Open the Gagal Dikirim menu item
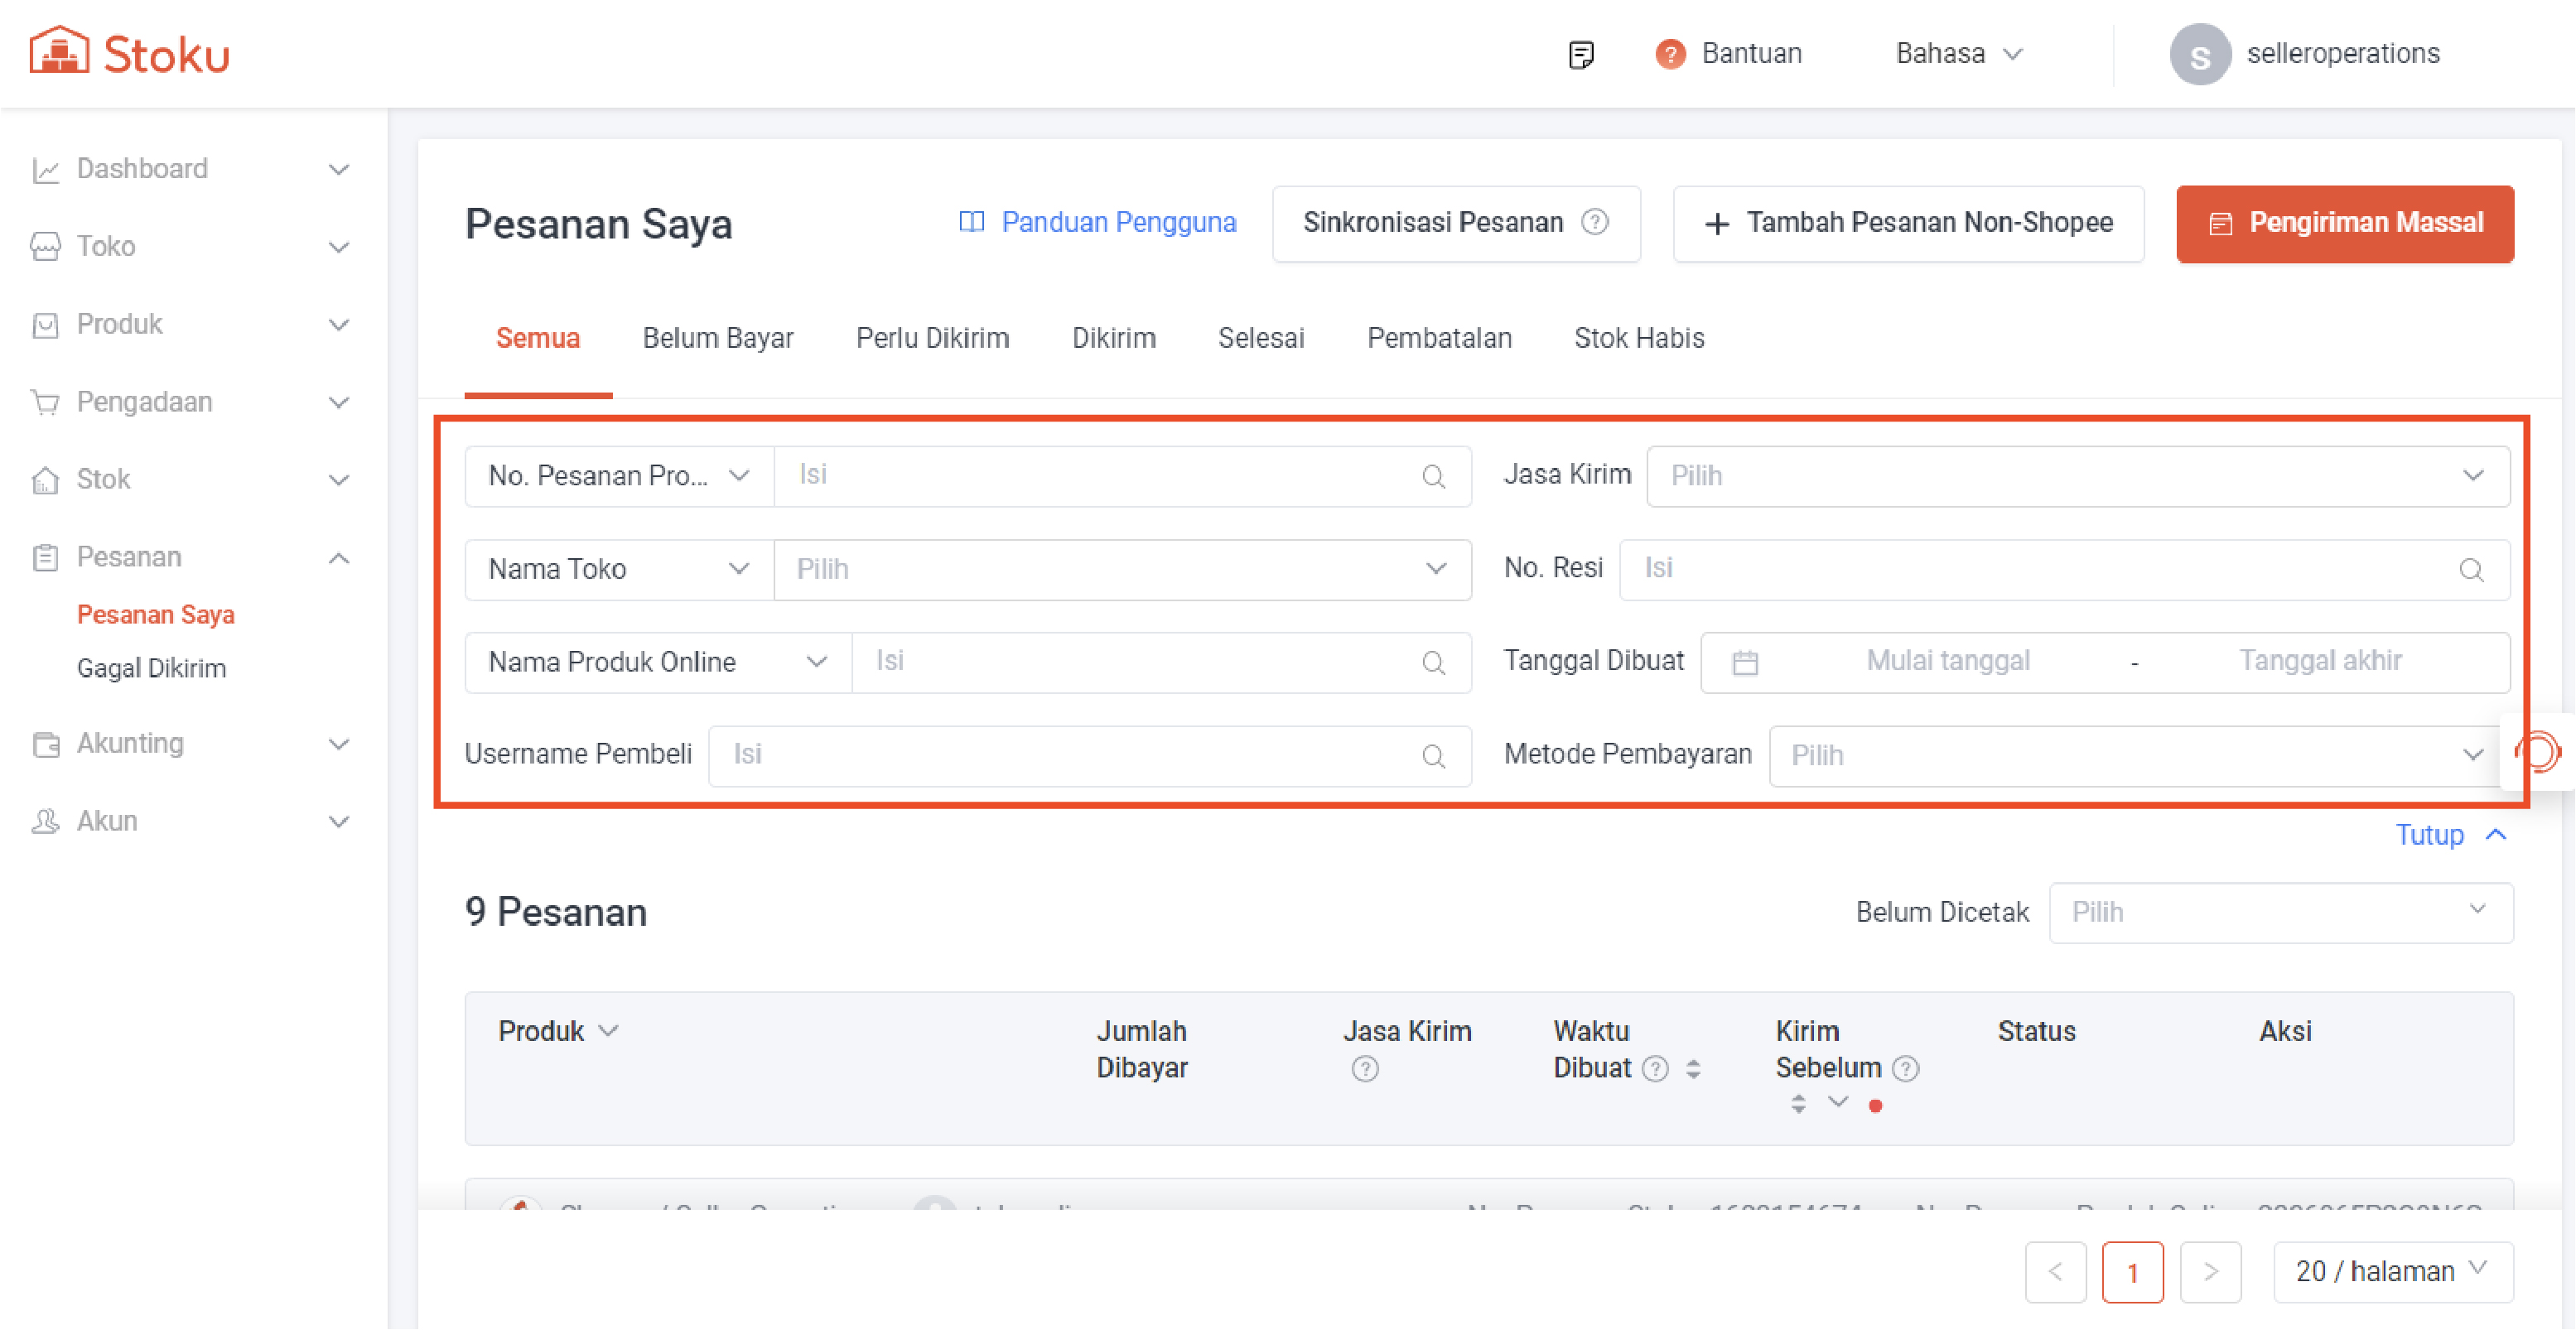 [x=151, y=668]
